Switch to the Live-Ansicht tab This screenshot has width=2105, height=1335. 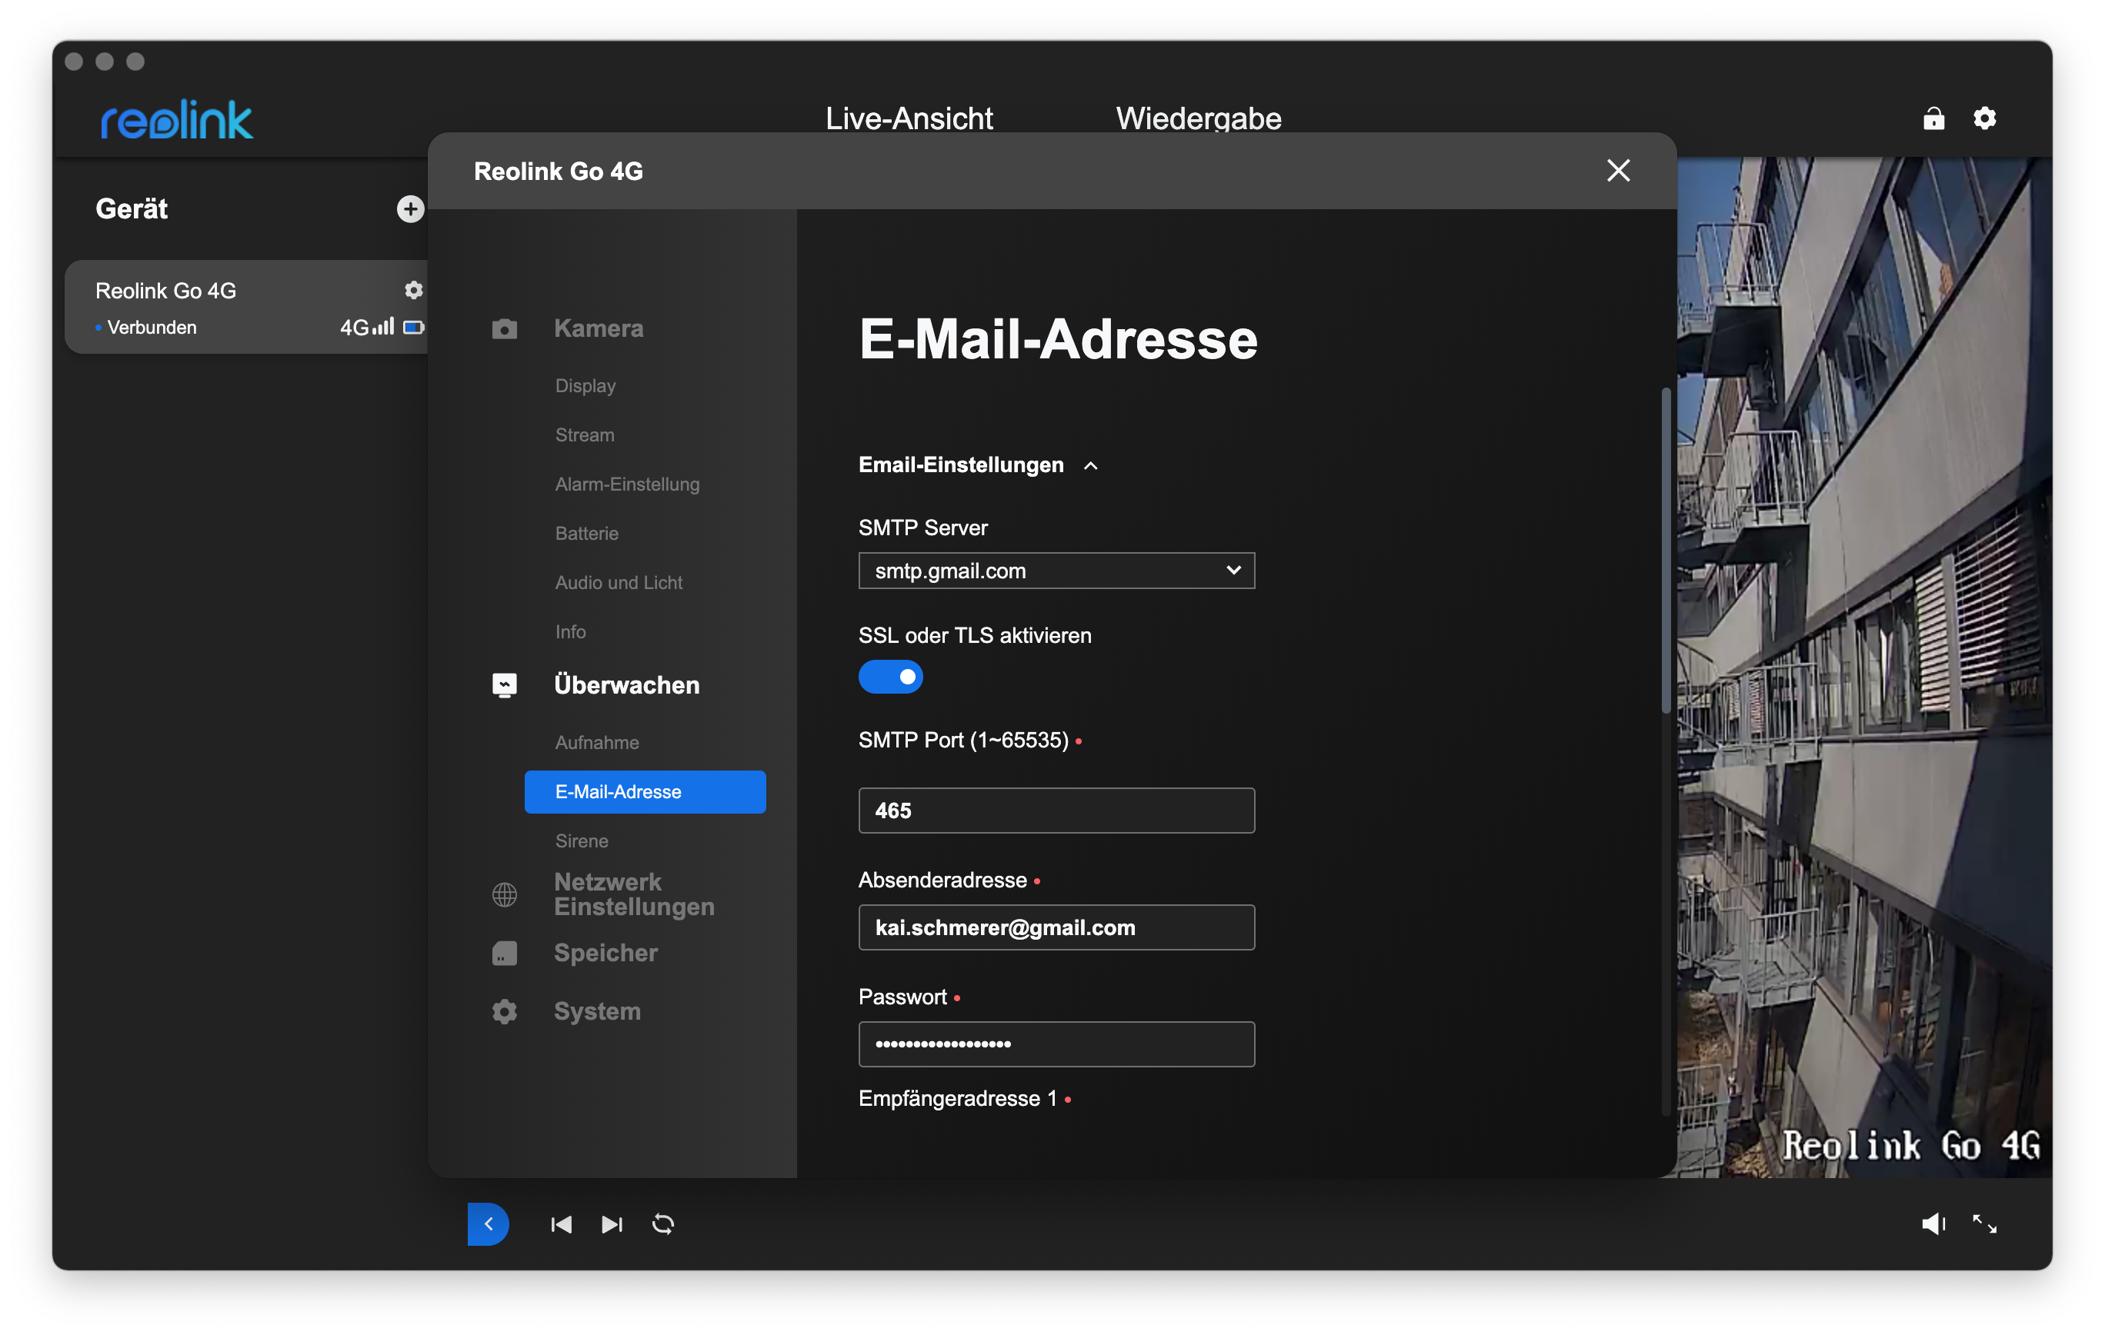909,118
